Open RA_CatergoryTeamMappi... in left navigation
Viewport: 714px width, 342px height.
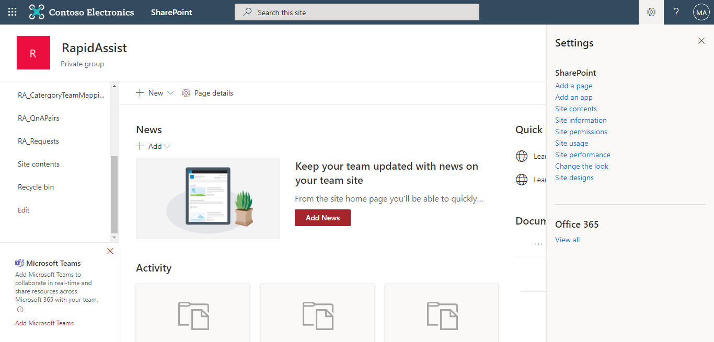tap(61, 95)
